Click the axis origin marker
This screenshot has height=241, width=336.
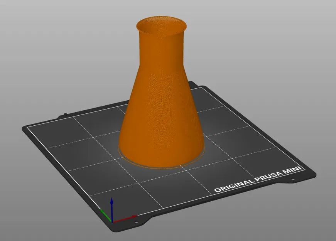pos(112,222)
